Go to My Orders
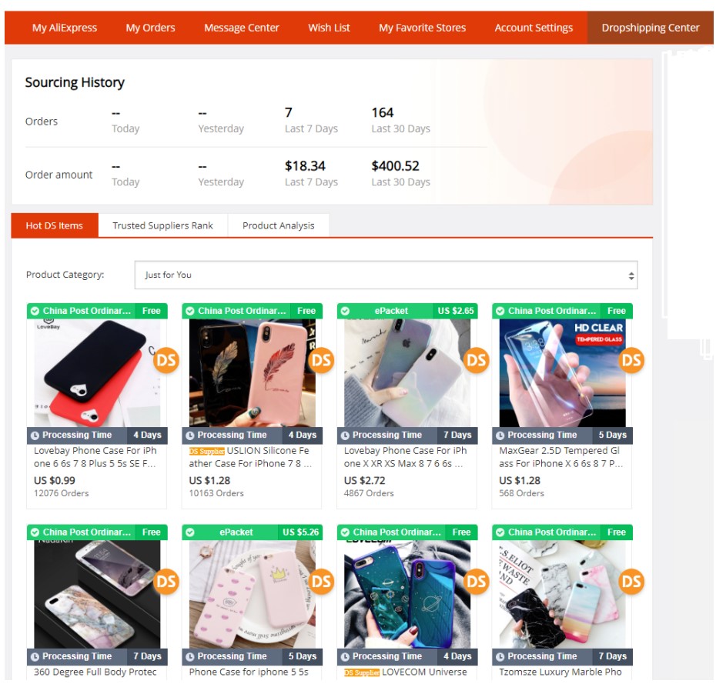This screenshot has width=716, height=684. (x=150, y=28)
